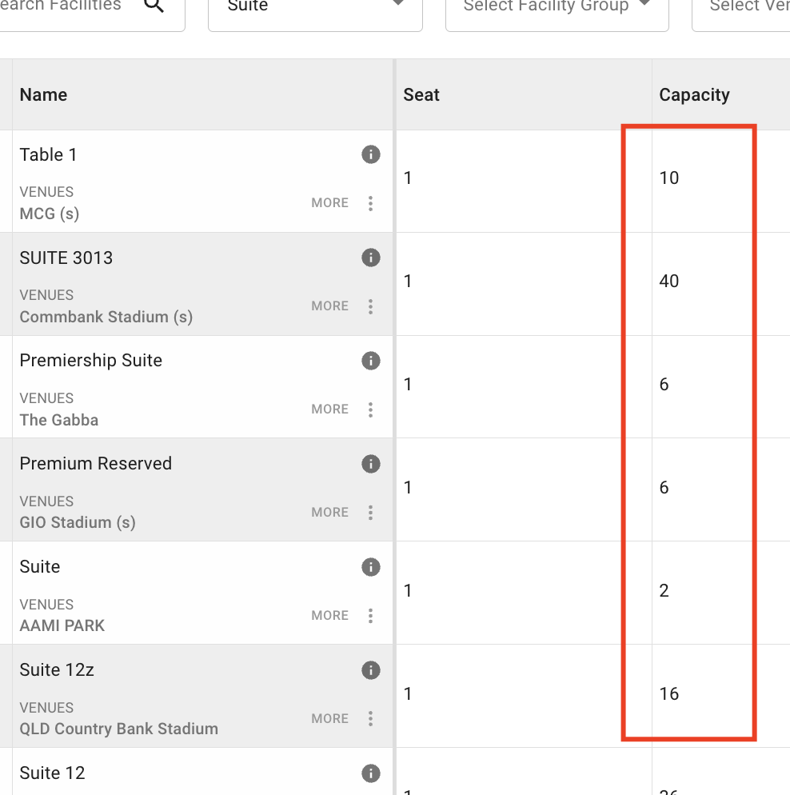Click MORE for Premium Reserved

tap(329, 513)
